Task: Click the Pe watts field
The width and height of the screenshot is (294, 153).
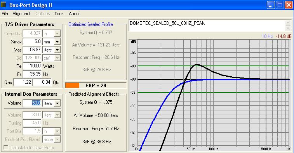Action: [32, 66]
